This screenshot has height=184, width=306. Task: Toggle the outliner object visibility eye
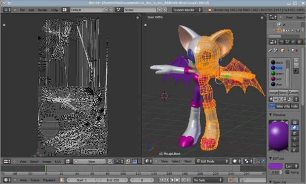(x=288, y=30)
